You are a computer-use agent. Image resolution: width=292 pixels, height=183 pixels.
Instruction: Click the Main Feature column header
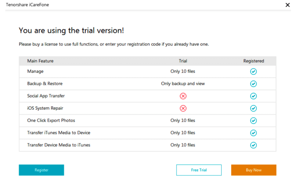(40, 61)
